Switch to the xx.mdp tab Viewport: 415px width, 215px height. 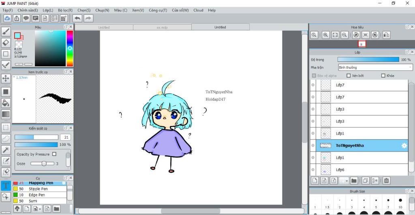coord(162,27)
